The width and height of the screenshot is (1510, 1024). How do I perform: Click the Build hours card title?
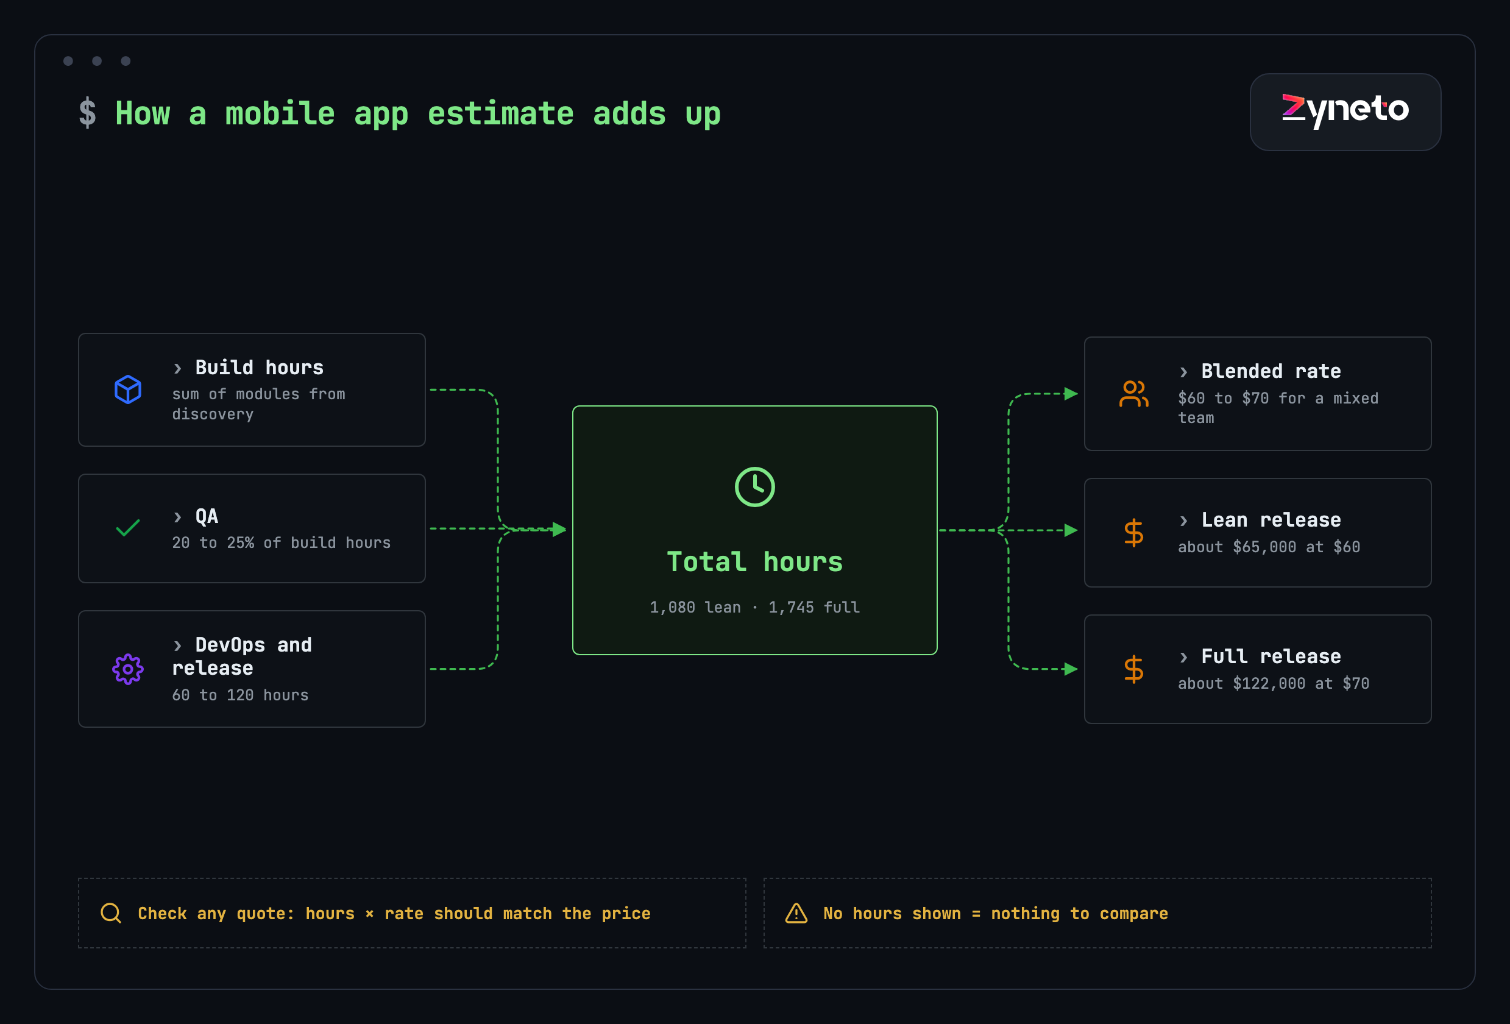tap(259, 368)
